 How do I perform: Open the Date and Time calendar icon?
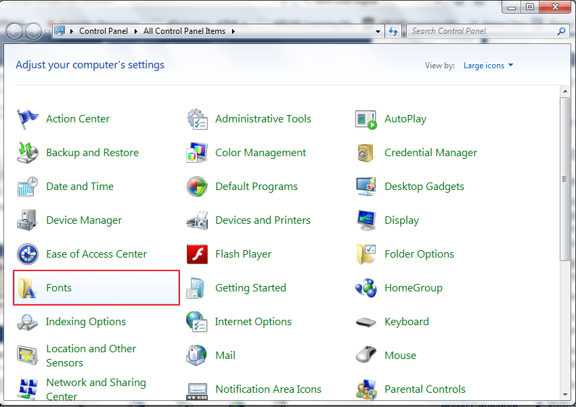28,187
